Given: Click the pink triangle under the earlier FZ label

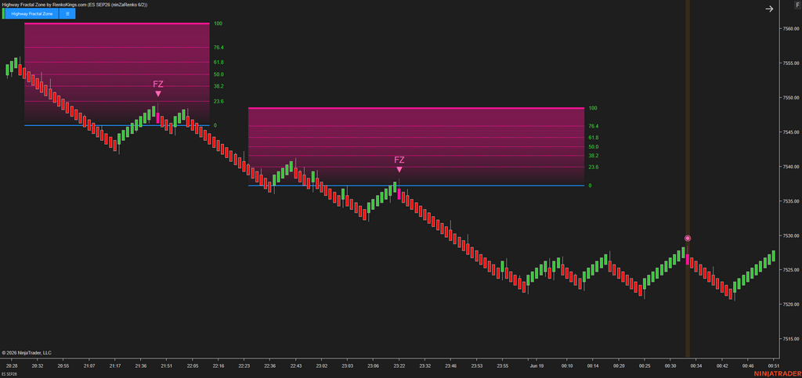Looking at the screenshot, I should click(158, 93).
